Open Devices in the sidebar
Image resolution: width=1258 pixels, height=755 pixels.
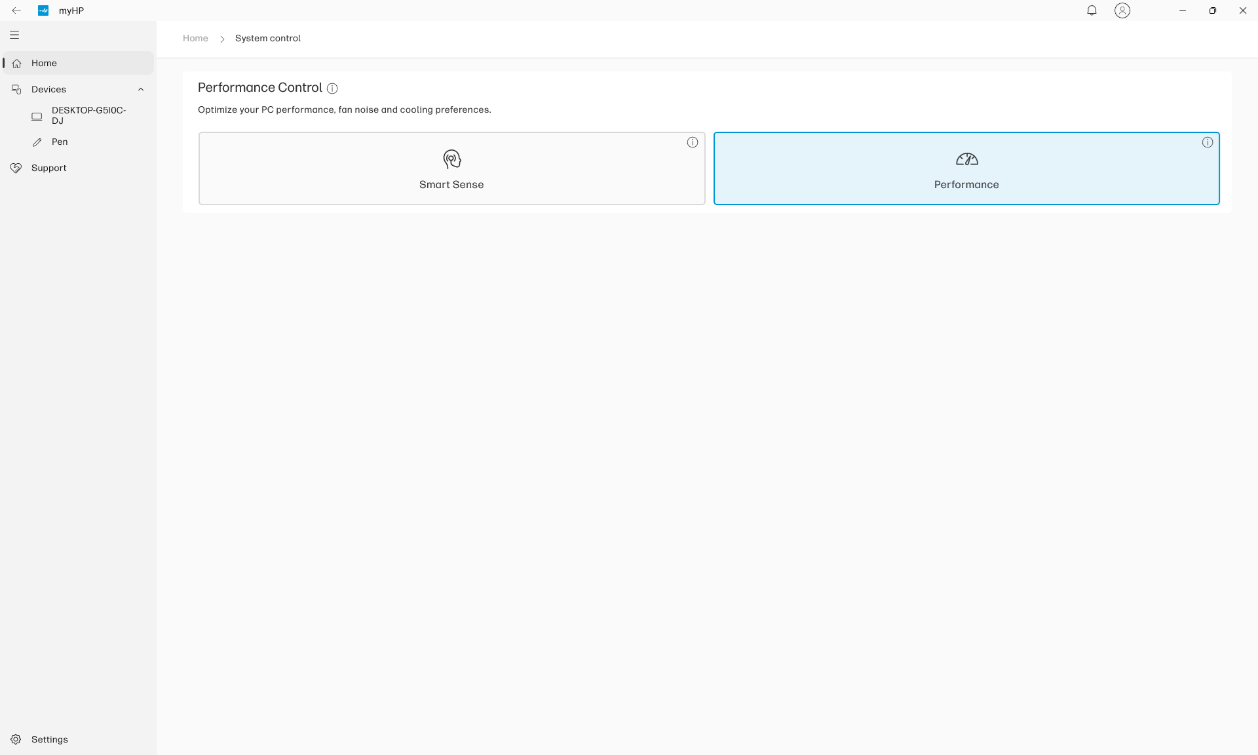point(49,89)
